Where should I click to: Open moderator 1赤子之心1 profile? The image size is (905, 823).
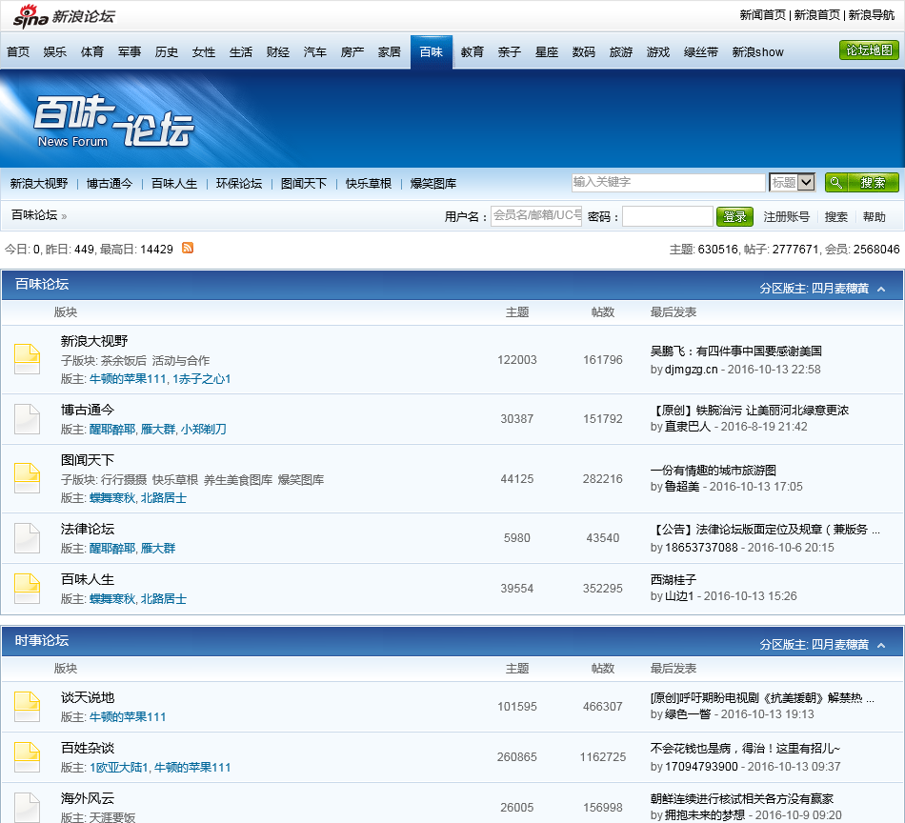[x=201, y=379]
